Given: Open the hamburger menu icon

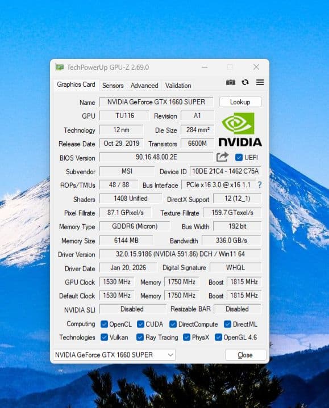Looking at the screenshot, I should [260, 82].
